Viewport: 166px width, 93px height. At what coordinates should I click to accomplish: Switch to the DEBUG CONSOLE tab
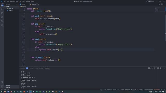[39, 68]
